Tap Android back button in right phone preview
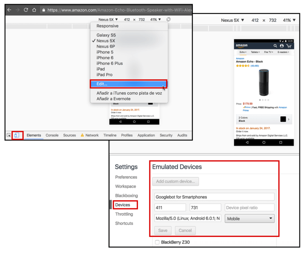This screenshot has height=253, width=305. pos(247,143)
